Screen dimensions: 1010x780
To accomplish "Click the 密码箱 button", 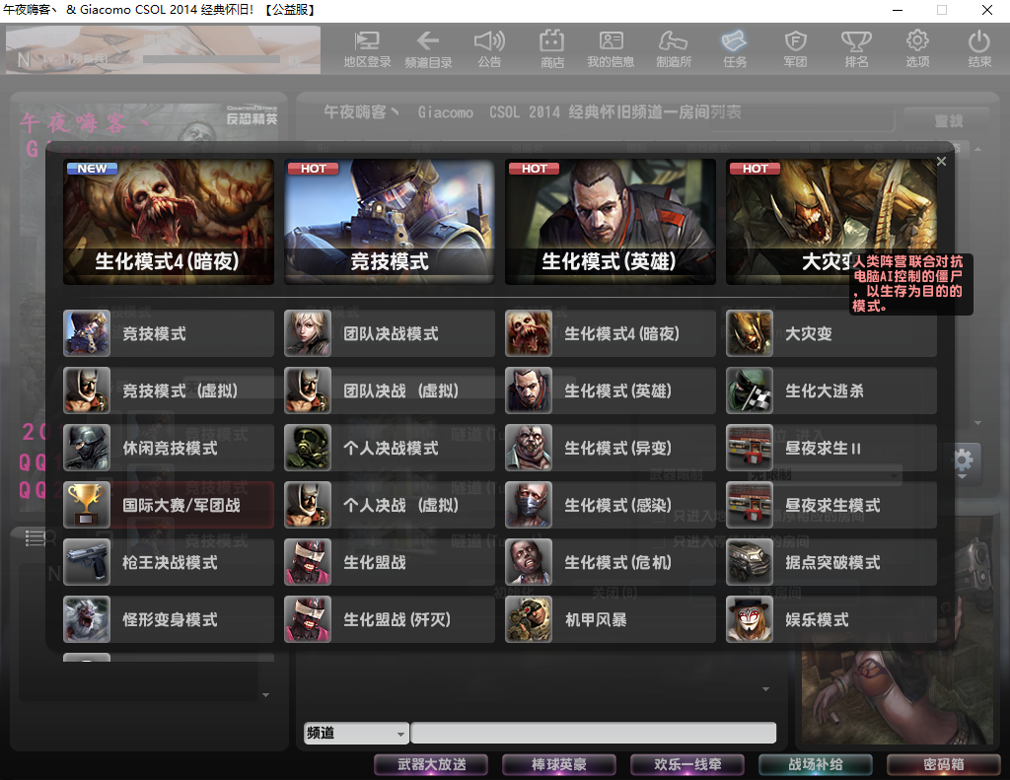I will [943, 764].
